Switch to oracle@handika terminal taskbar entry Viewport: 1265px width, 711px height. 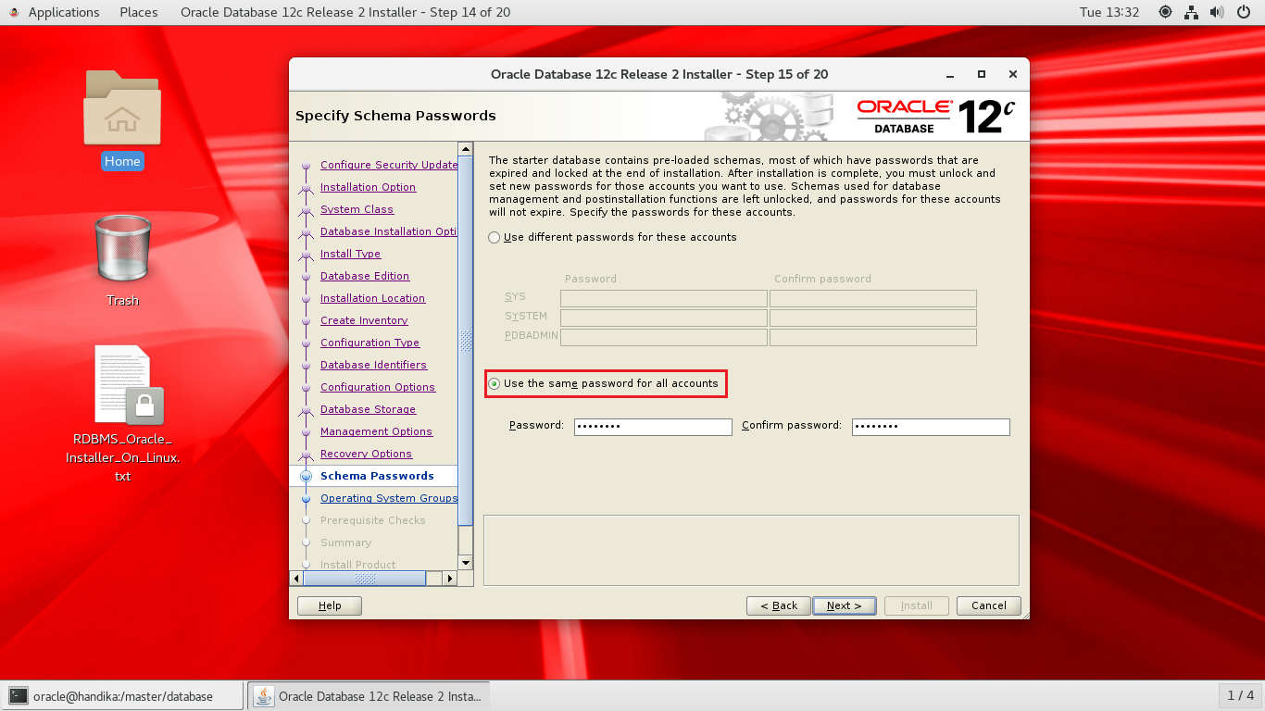(x=124, y=696)
